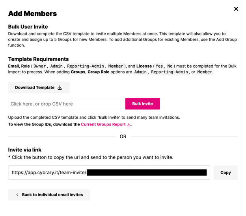
Task: Click the CSV file drop field
Action: (x=64, y=104)
